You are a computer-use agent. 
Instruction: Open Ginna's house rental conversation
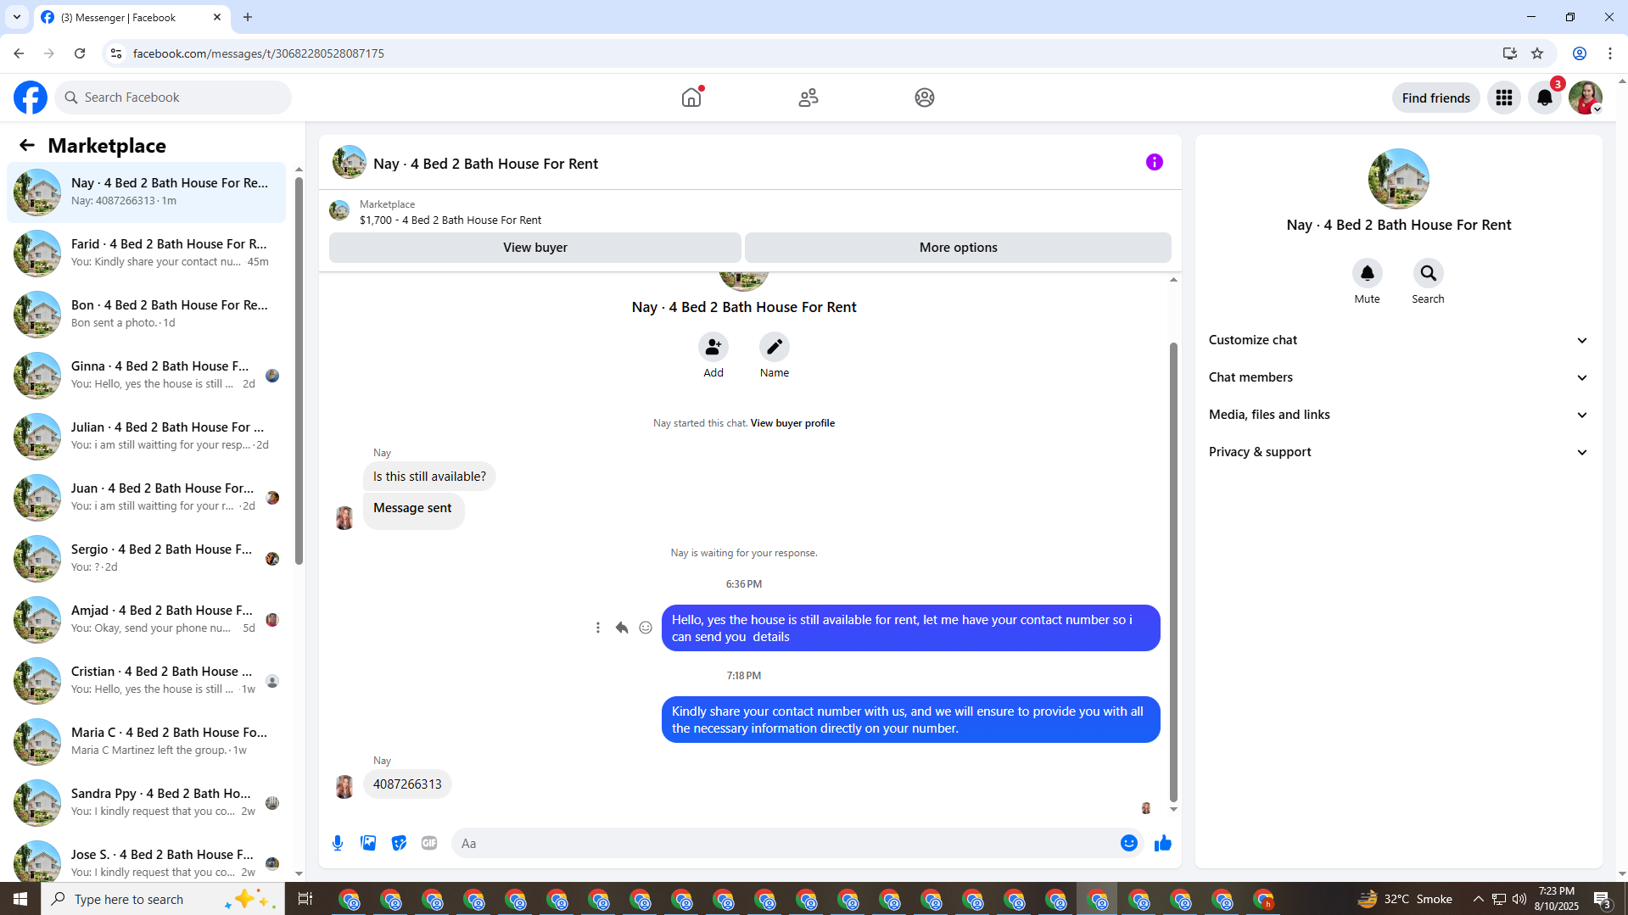pos(146,375)
